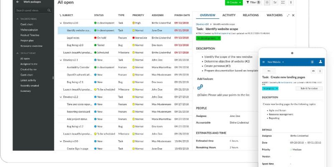Open the Project plan view
334x167 pixels.
point(27,40)
